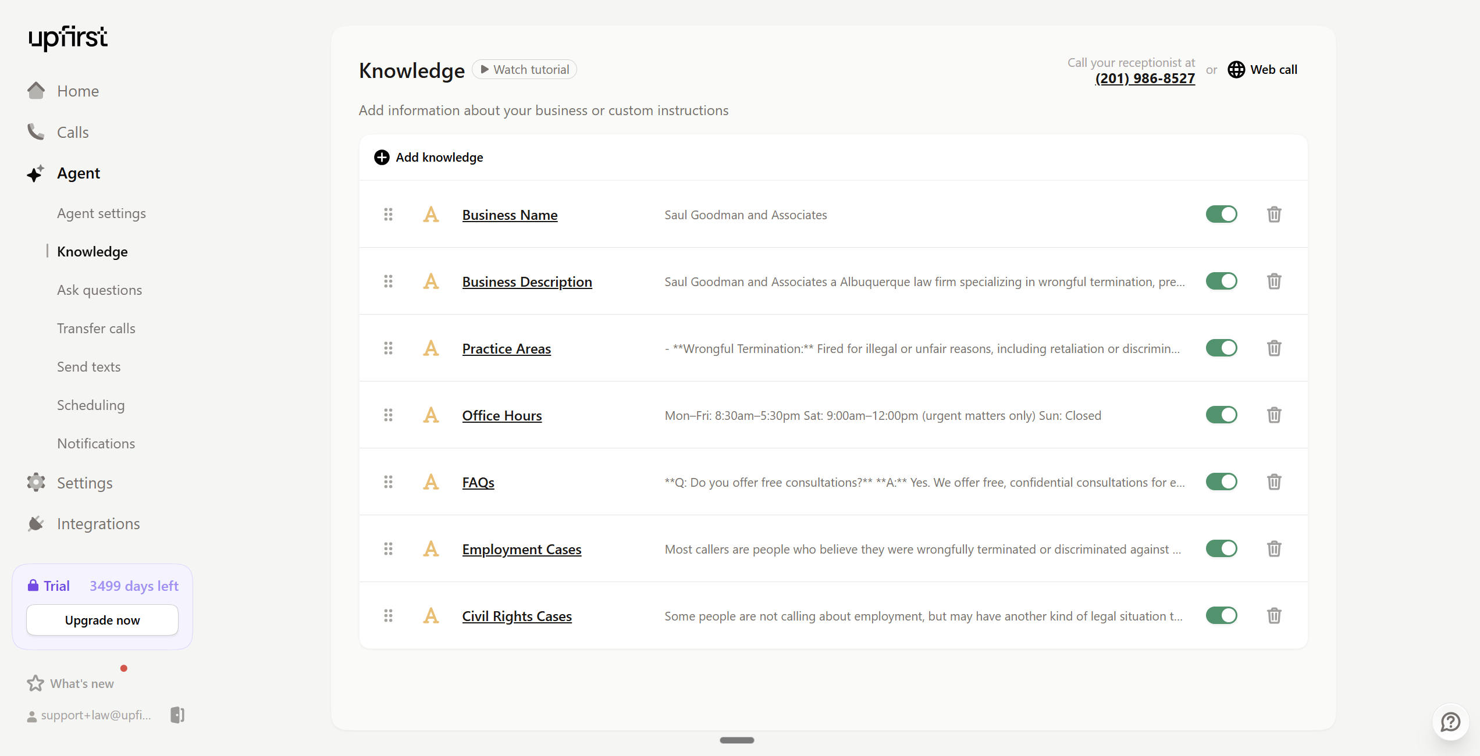
Task: Open the Ask questions section
Action: click(x=99, y=290)
